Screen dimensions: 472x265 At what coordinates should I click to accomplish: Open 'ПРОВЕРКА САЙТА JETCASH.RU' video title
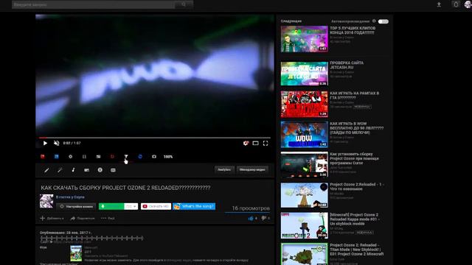[x=347, y=65]
